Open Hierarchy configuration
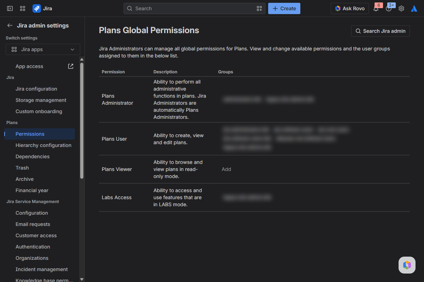The width and height of the screenshot is (424, 282). coord(43,145)
